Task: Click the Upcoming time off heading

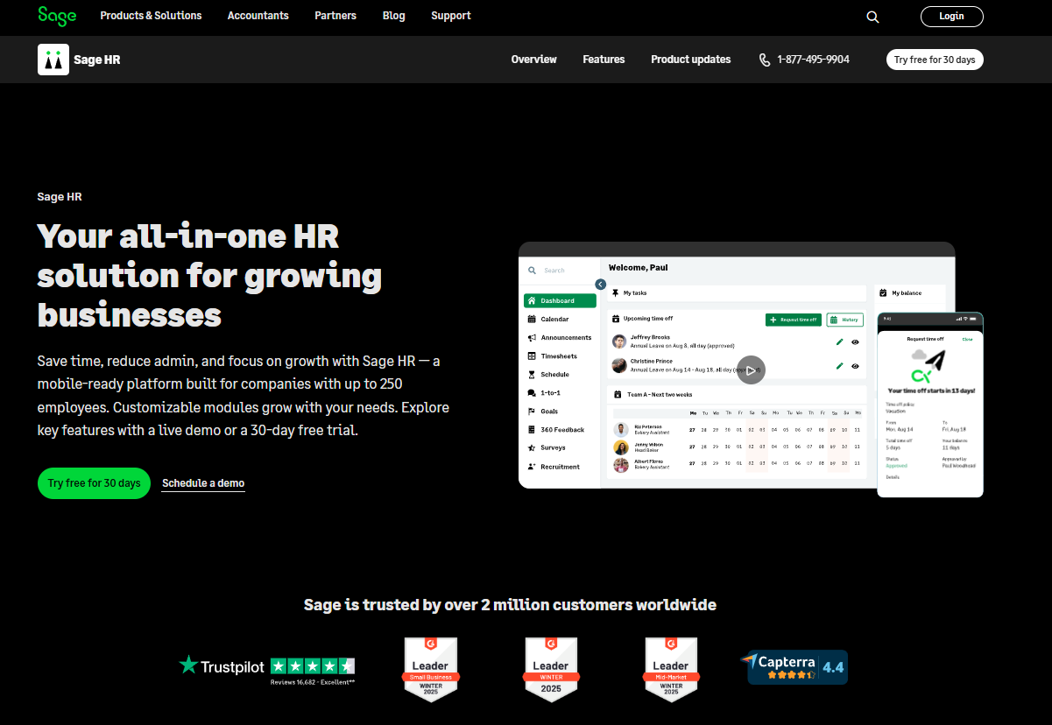Action: [x=648, y=319]
